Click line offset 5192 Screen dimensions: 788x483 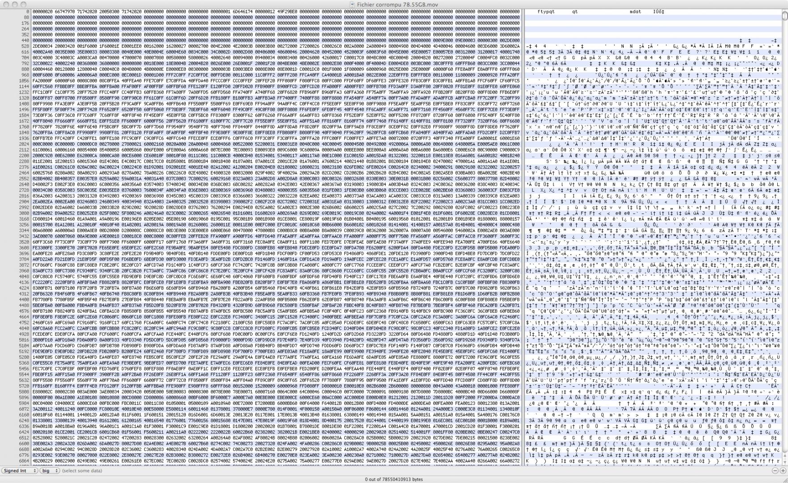pyautogui.click(x=24, y=351)
